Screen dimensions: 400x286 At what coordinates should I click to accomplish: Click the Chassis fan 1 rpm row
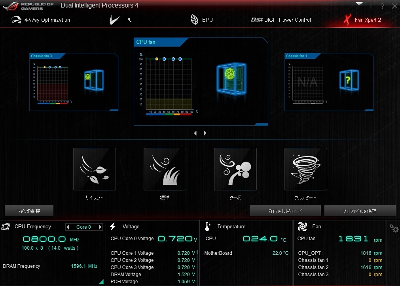(340, 260)
